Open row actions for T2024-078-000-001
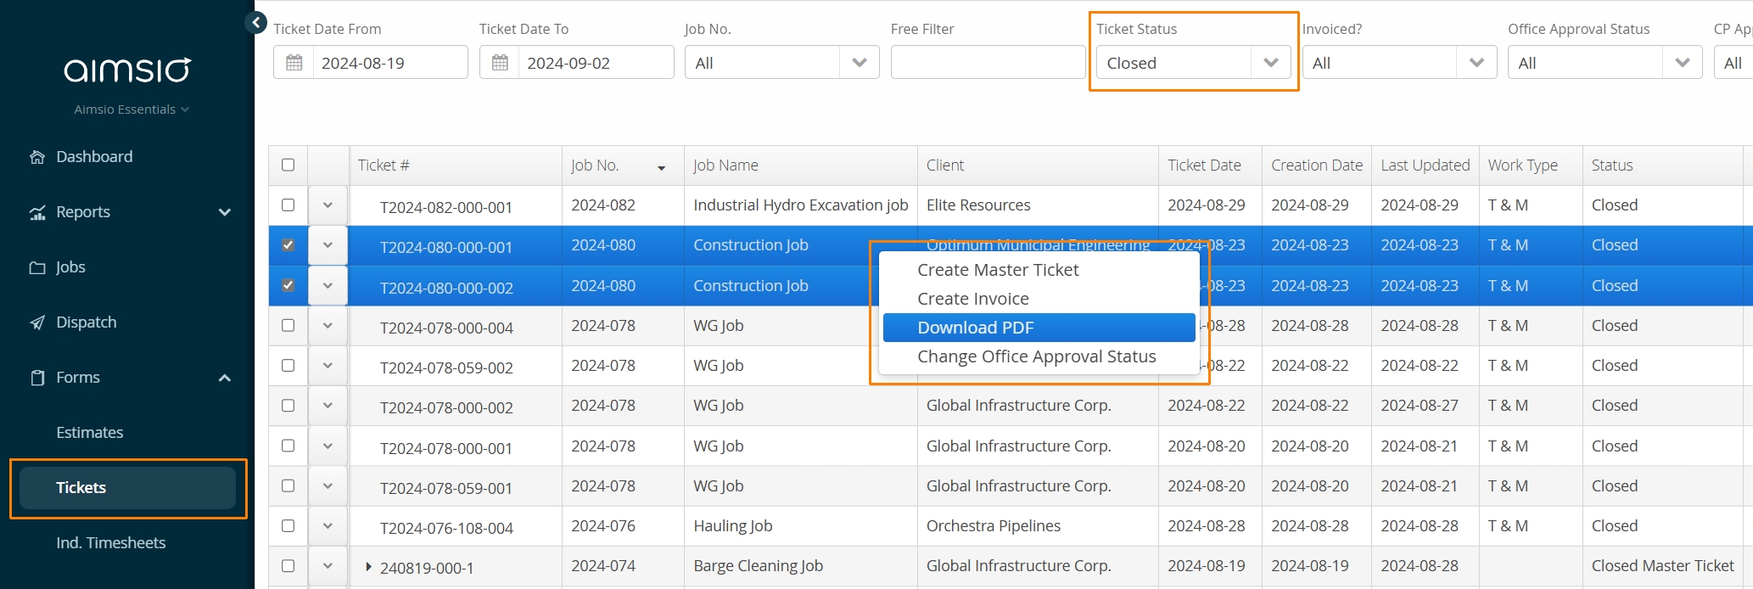Viewport: 1753px width, 589px height. [328, 446]
